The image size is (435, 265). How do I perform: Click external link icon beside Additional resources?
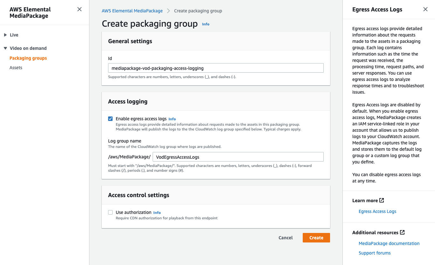402,232
